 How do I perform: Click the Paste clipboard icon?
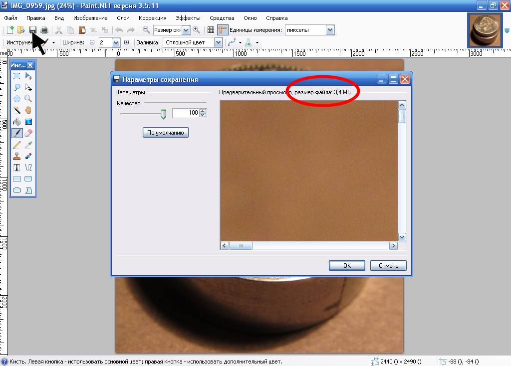(x=82, y=30)
